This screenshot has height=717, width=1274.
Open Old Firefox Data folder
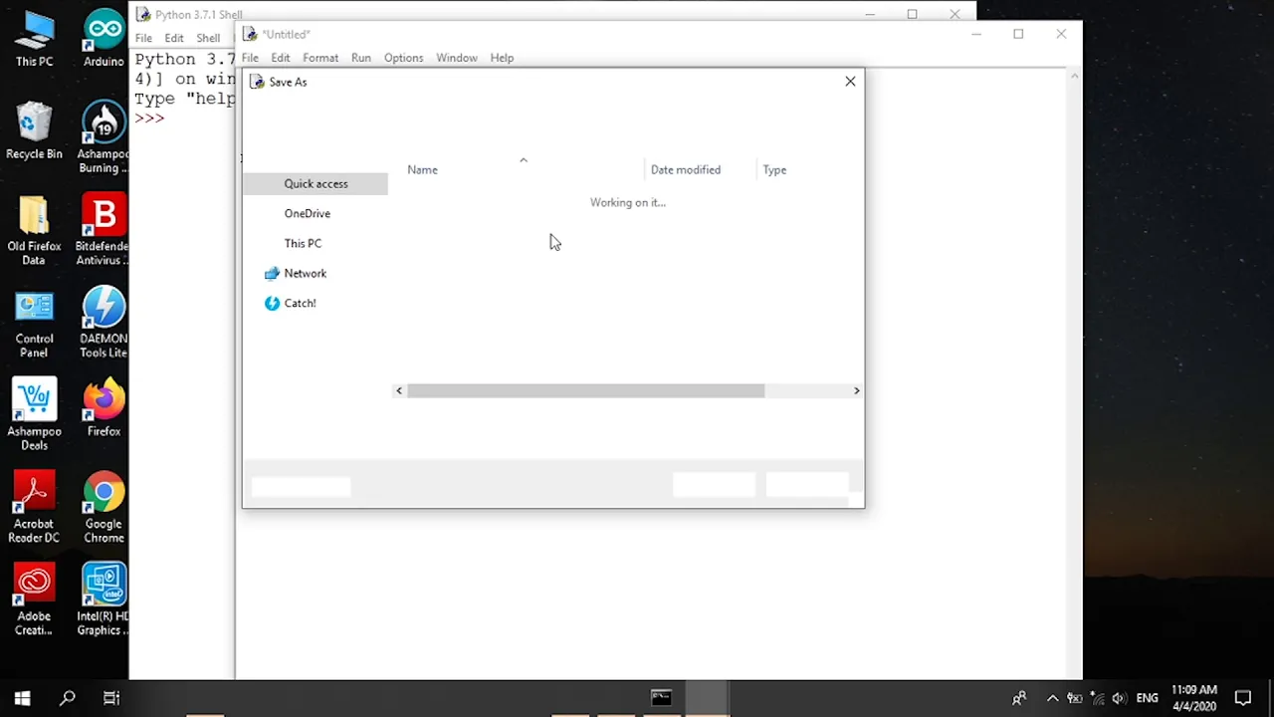34,231
